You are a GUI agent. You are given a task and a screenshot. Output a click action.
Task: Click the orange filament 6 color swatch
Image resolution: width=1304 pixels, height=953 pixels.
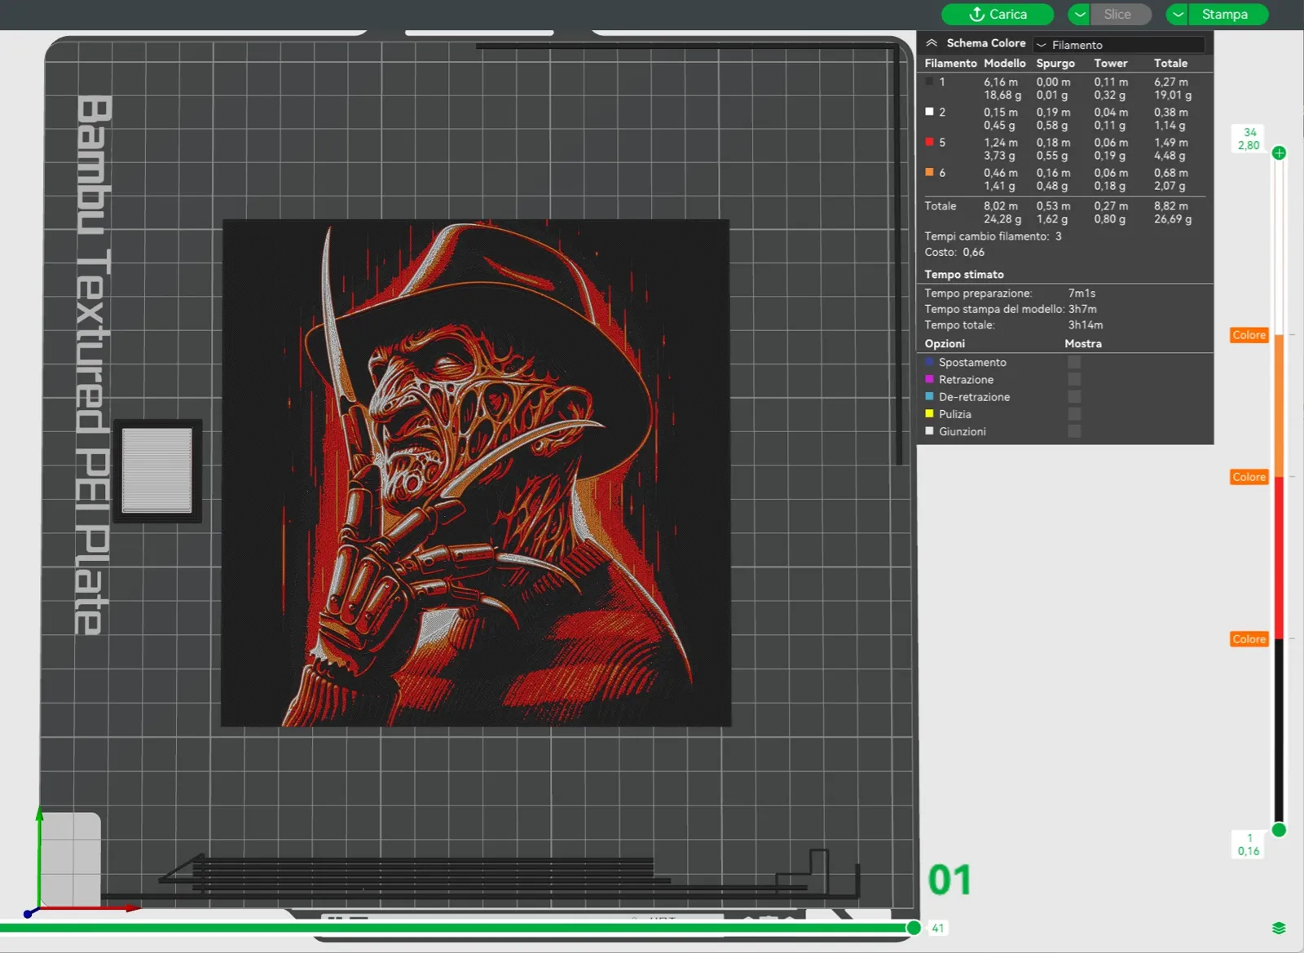(x=929, y=172)
